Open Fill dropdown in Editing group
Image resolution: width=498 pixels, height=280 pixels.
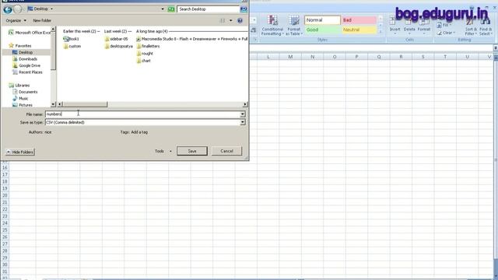pos(444,25)
